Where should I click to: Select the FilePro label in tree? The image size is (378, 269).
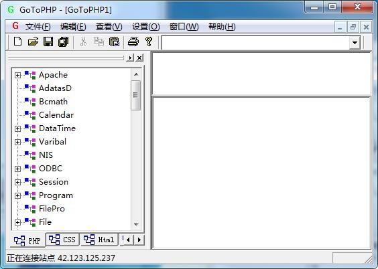(x=52, y=209)
